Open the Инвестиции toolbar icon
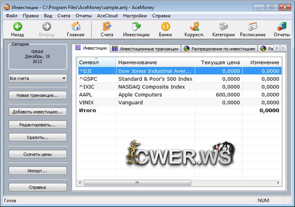This screenshot has height=207, width=295. coord(136,27)
